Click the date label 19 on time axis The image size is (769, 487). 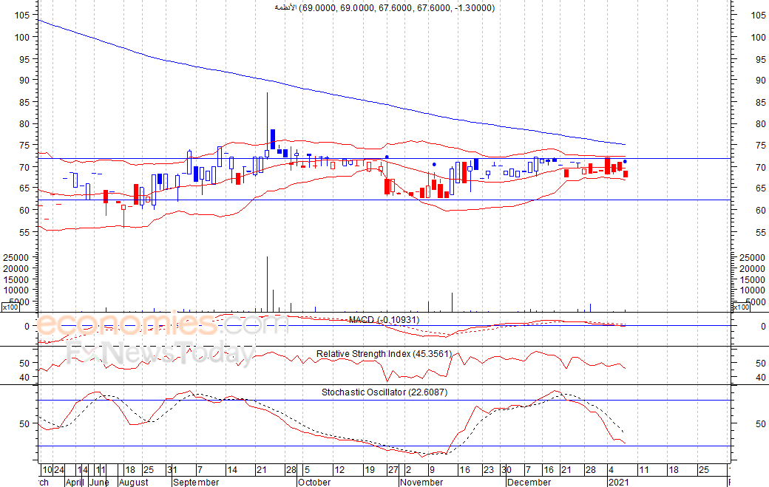click(369, 470)
